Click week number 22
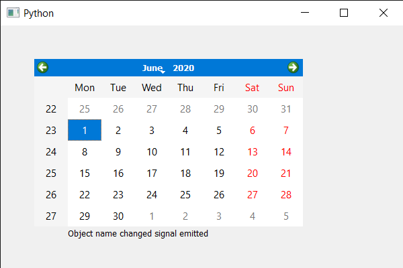403x268 pixels. [x=51, y=109]
